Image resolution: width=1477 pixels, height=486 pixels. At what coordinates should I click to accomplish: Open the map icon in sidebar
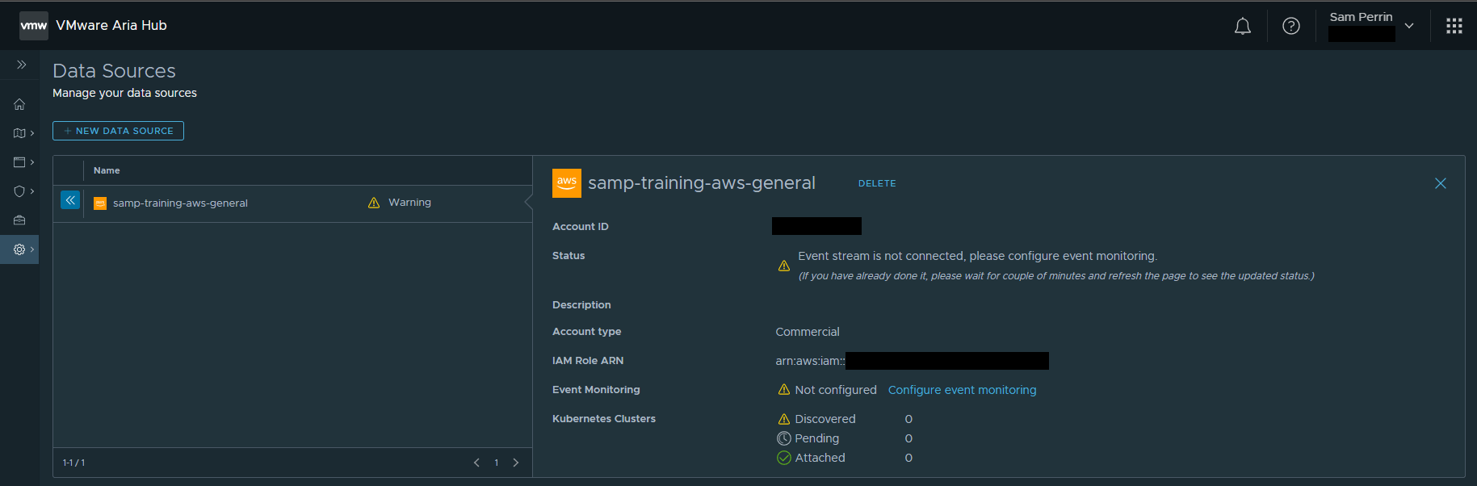pos(19,133)
